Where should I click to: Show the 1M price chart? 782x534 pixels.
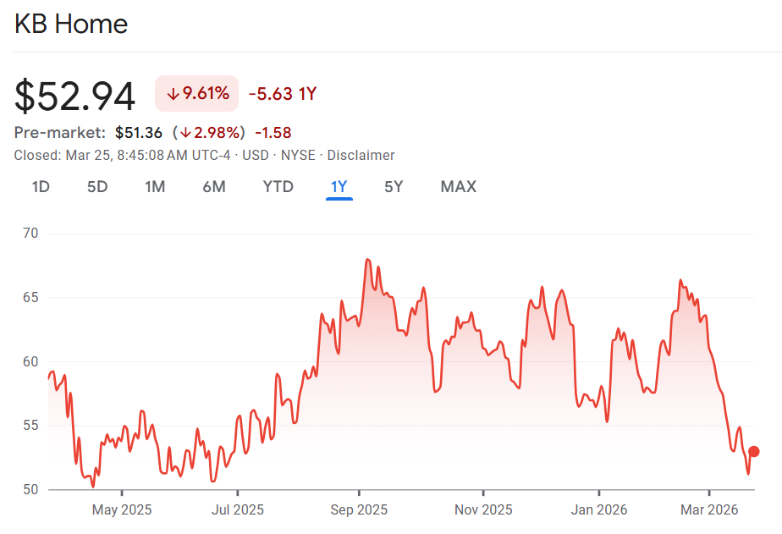155,186
